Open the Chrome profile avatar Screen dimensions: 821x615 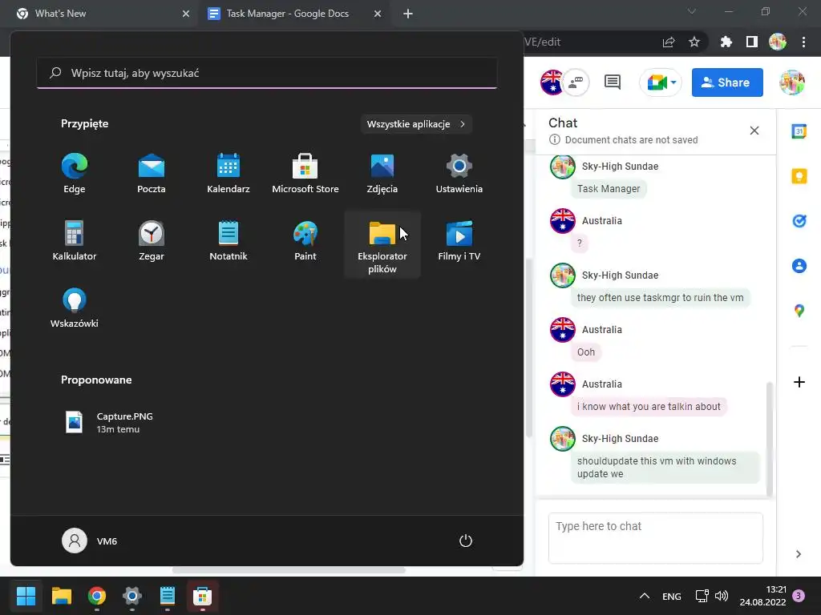point(778,42)
